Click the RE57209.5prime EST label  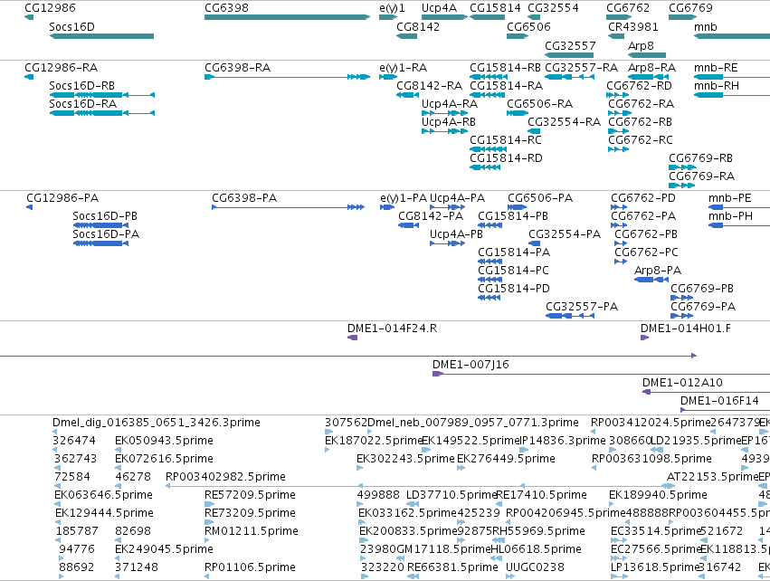250,494
